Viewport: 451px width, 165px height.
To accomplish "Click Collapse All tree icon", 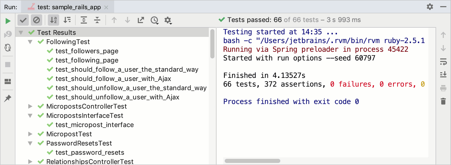I will 97,20.
